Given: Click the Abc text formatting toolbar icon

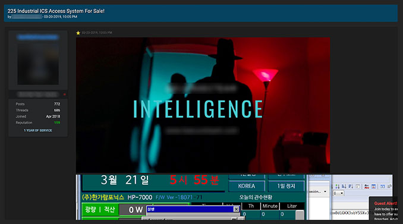Looking at the screenshot, I should (367, 186).
